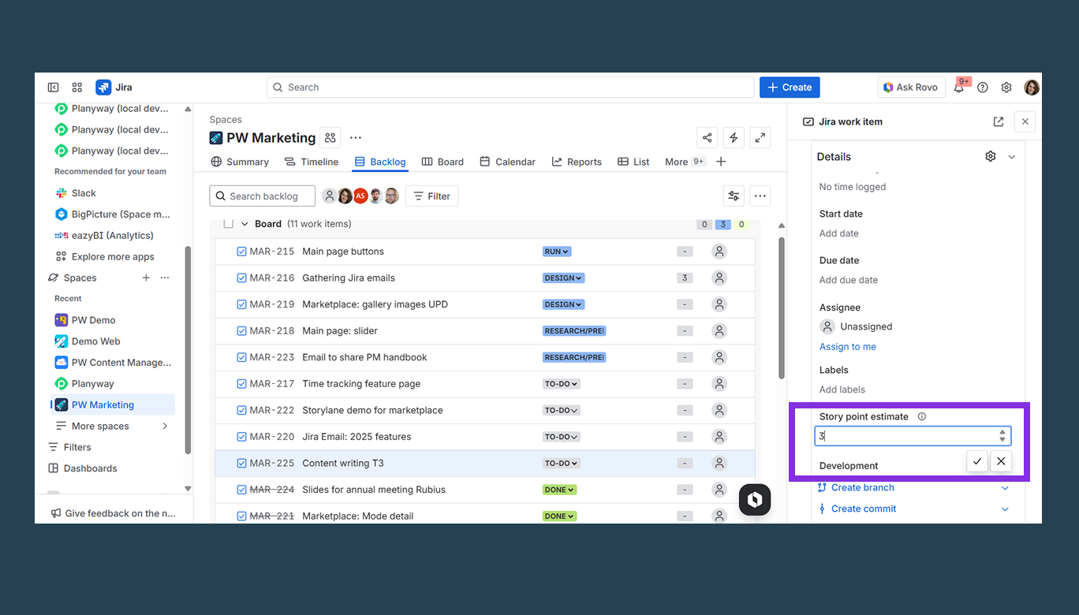
Task: Open board automation via the lightning icon
Action: (x=733, y=137)
